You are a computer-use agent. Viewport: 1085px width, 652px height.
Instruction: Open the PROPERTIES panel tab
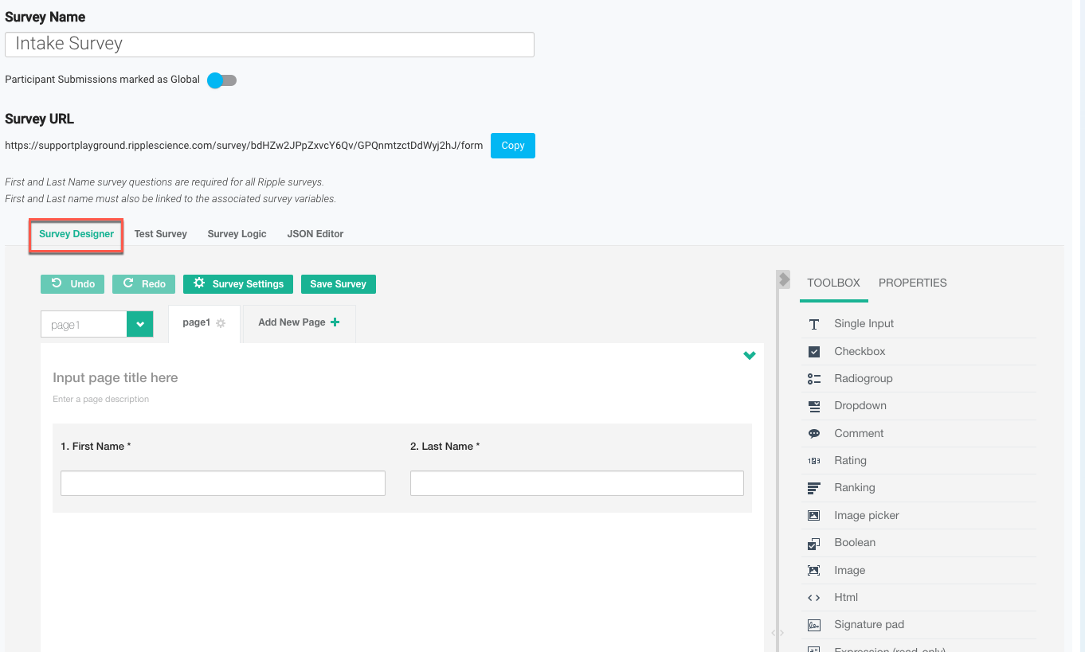coord(912,283)
